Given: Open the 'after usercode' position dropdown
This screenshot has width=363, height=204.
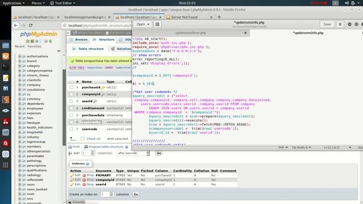Looking at the screenshot, I should pos(133,153).
